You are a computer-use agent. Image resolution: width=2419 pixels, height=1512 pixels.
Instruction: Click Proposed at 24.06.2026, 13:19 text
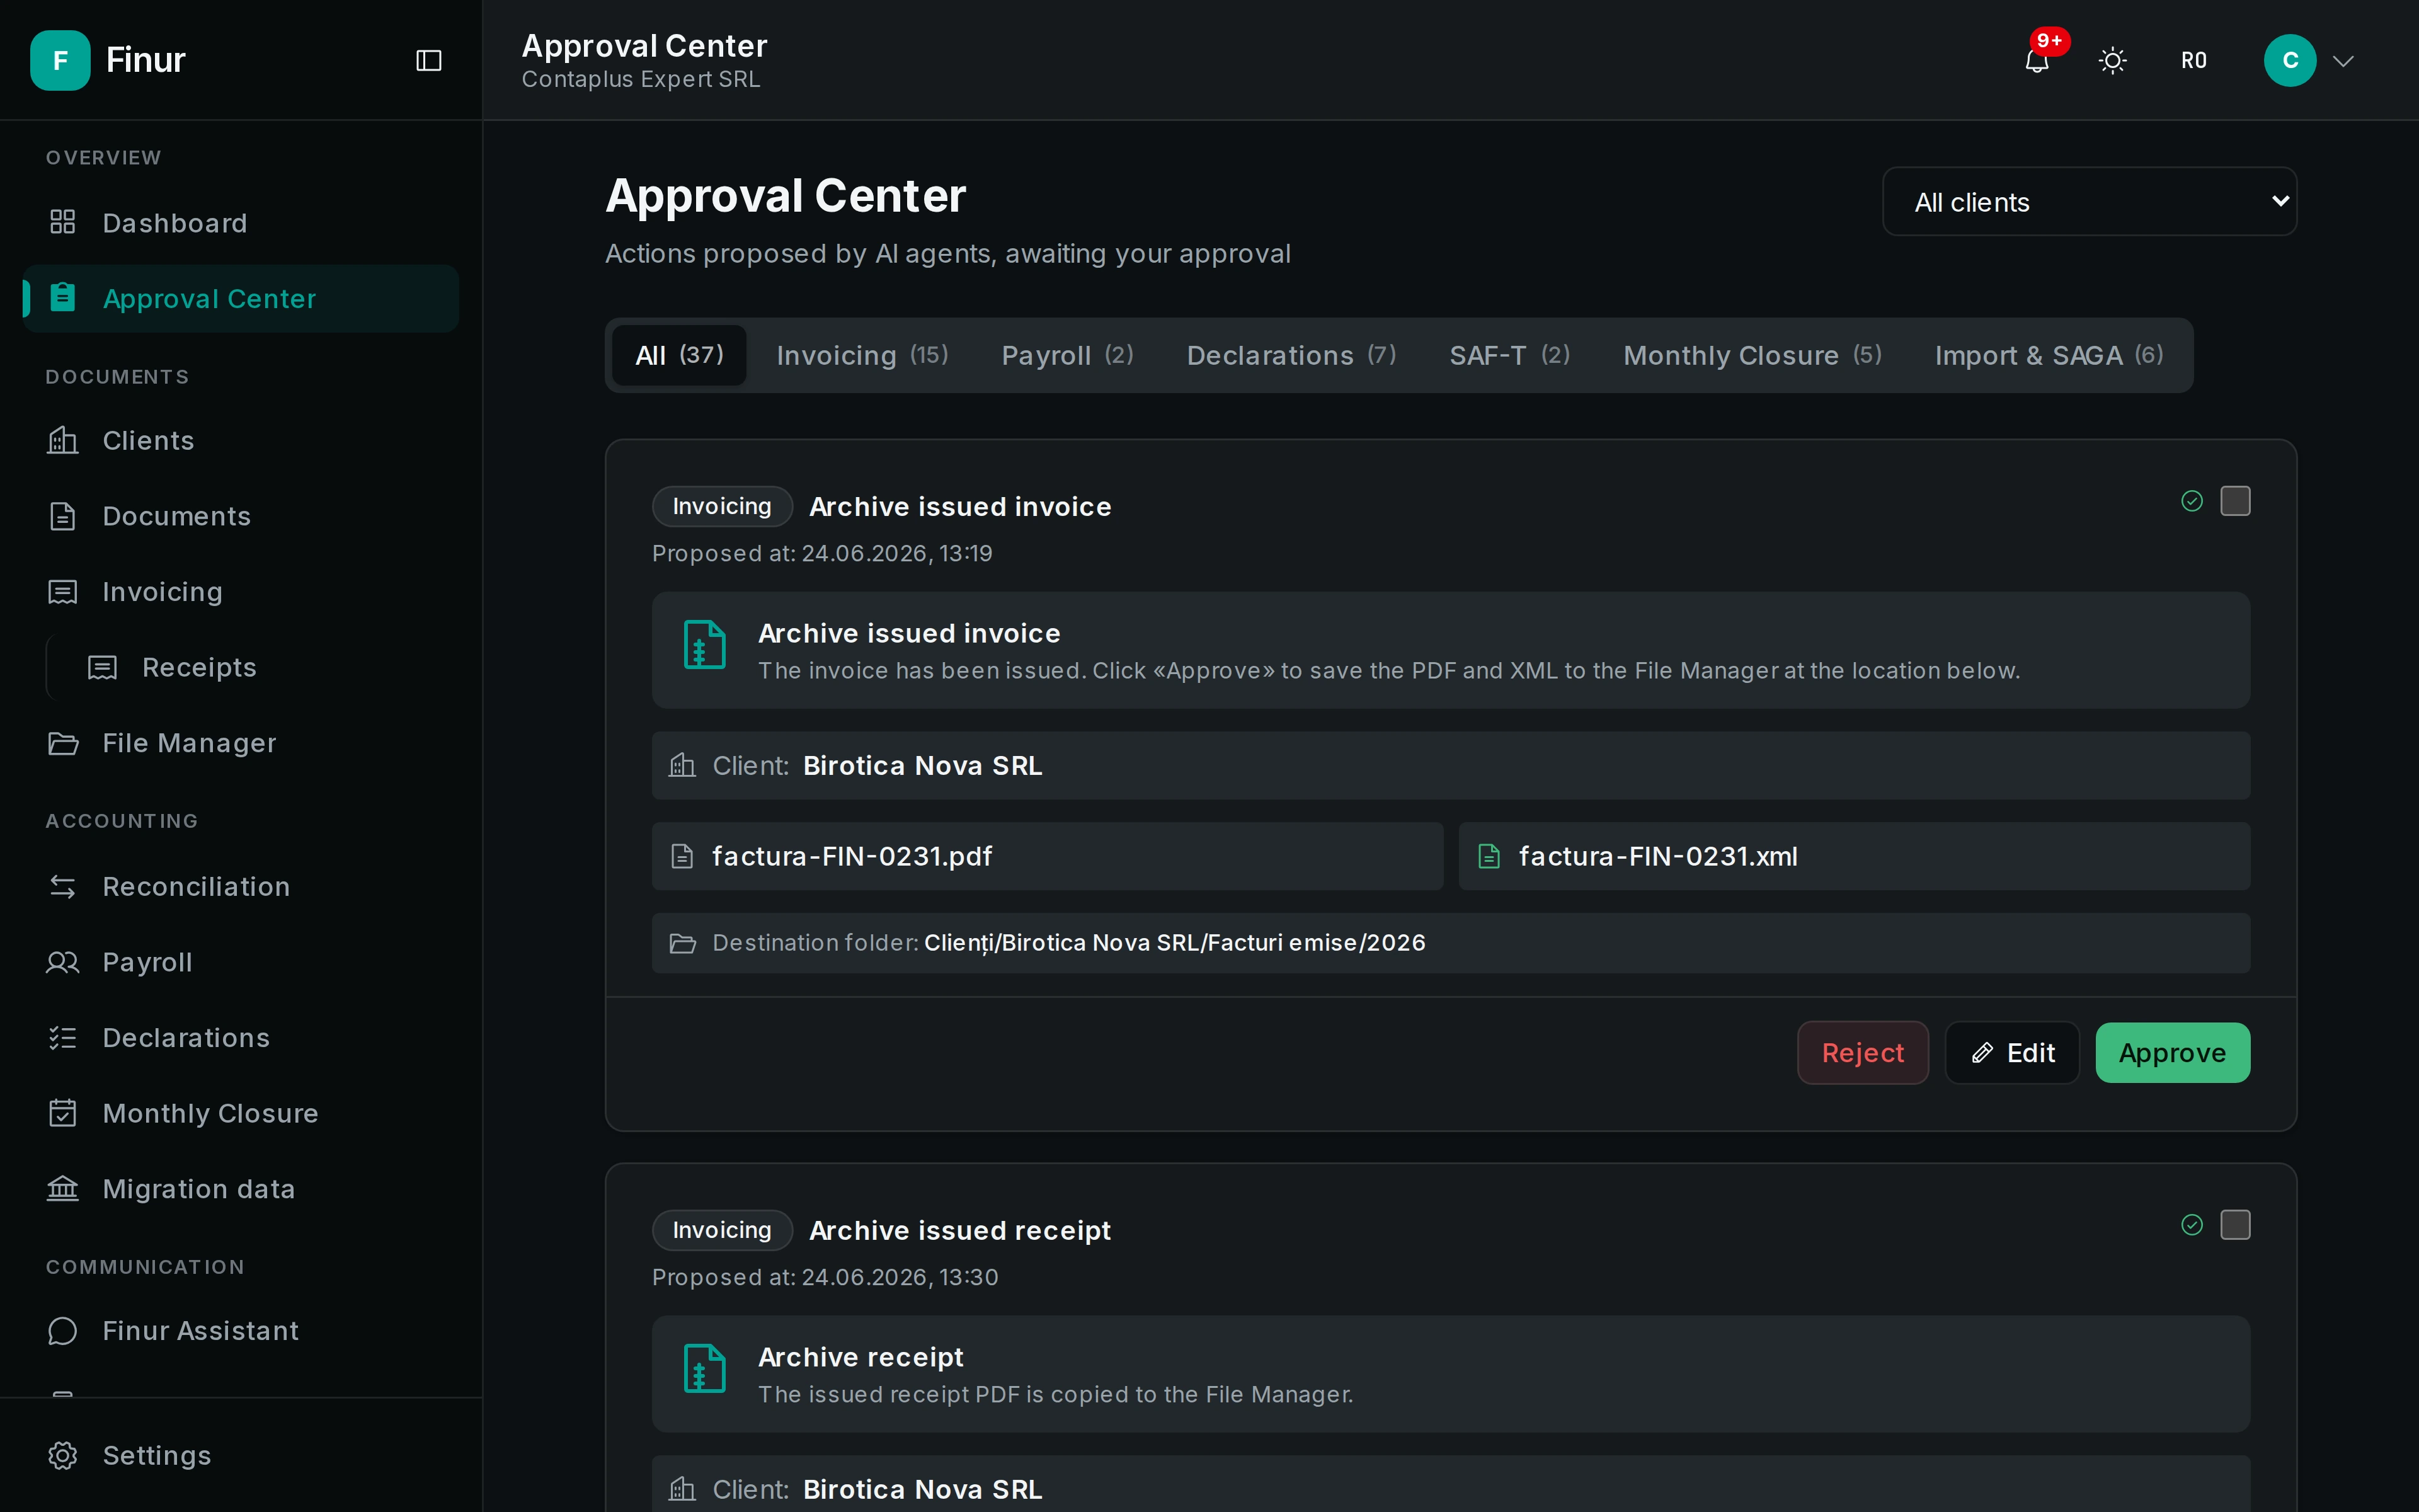tap(821, 554)
